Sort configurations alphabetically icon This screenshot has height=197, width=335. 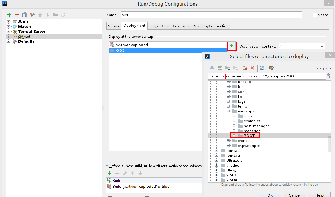63,15
